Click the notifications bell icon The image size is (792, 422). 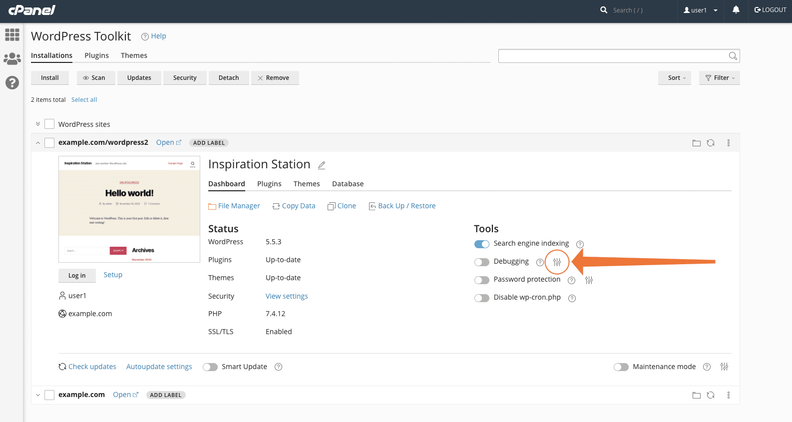point(736,10)
